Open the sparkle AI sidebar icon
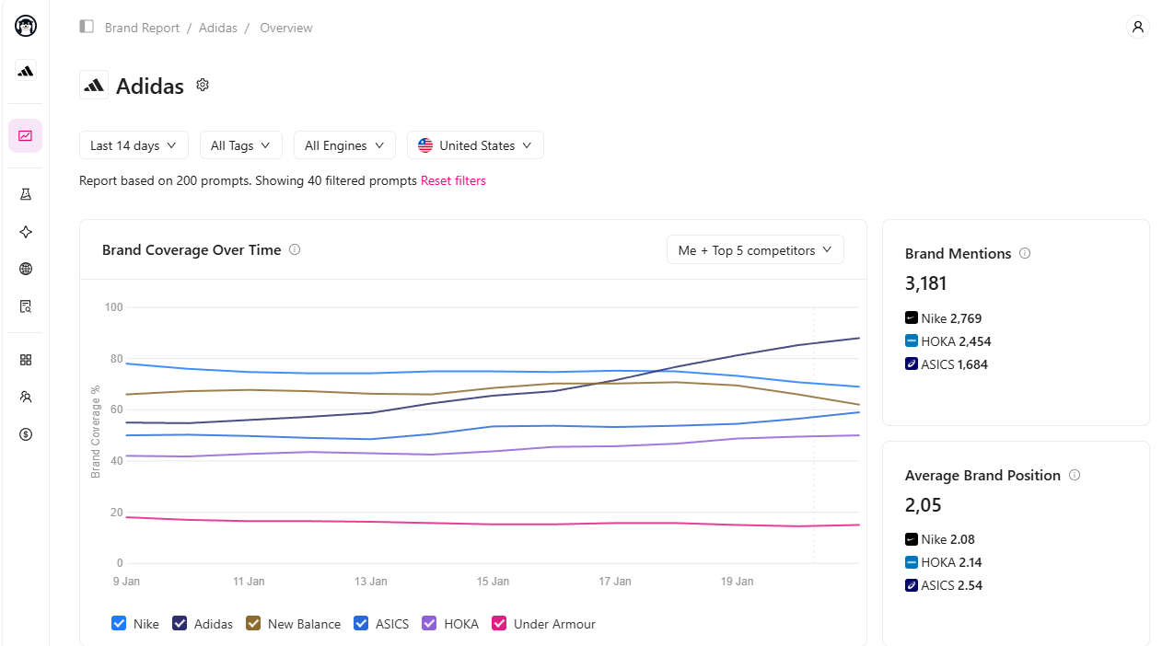Viewport: 1174px width, 646px height. [26, 232]
